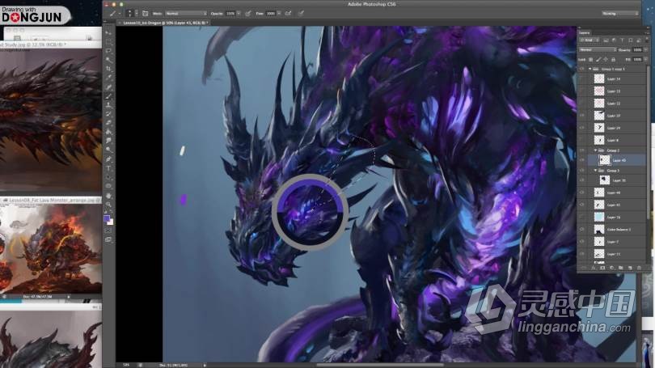Toggle pressure for size icon

coord(301,14)
